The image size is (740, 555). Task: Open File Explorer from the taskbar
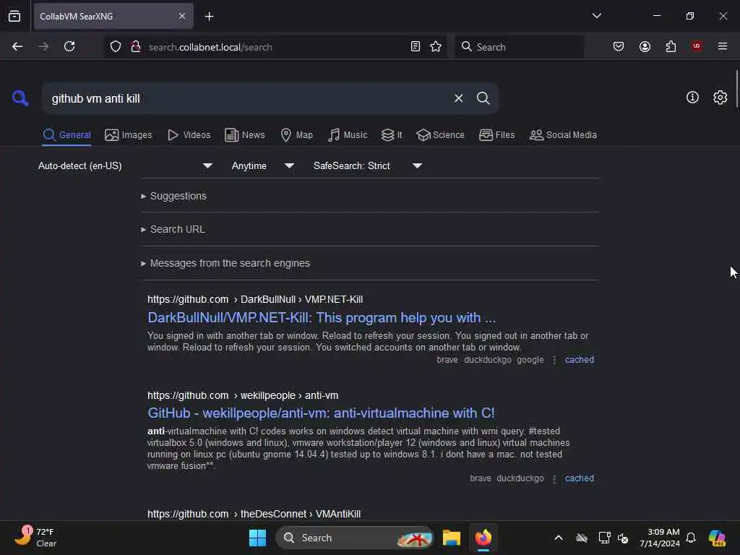click(x=452, y=538)
